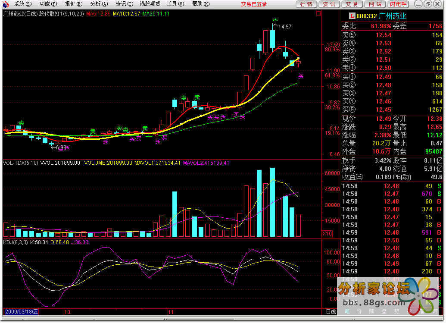Open the 报价(B) menu
This screenshot has width=446, height=323.
click(x=73, y=4)
